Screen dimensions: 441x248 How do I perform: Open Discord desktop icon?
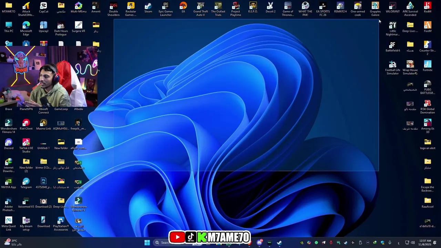(x=9, y=144)
